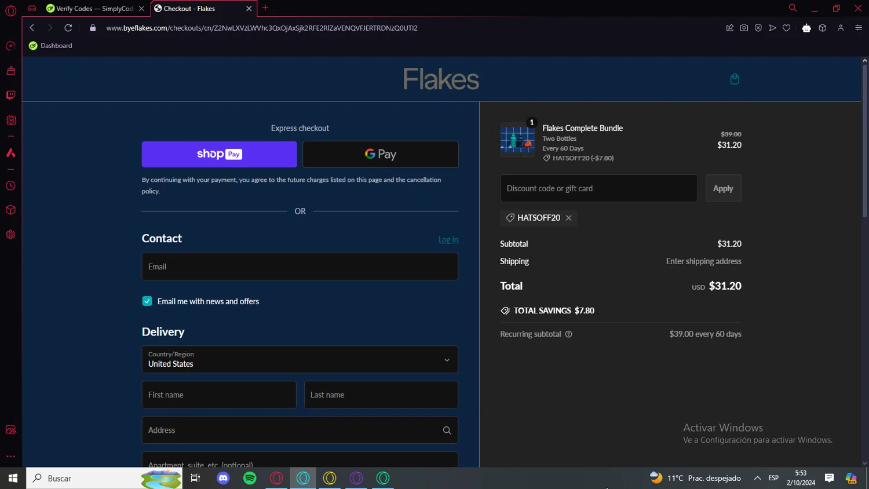This screenshot has width=869, height=489.
Task: Show hidden system tray icons
Action: coord(757,478)
